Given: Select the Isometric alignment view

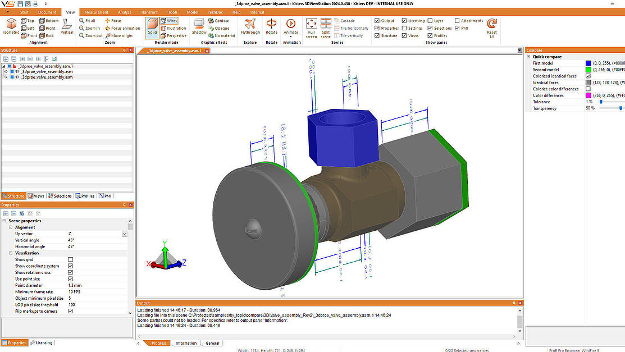Looking at the screenshot, I should 11,26.
